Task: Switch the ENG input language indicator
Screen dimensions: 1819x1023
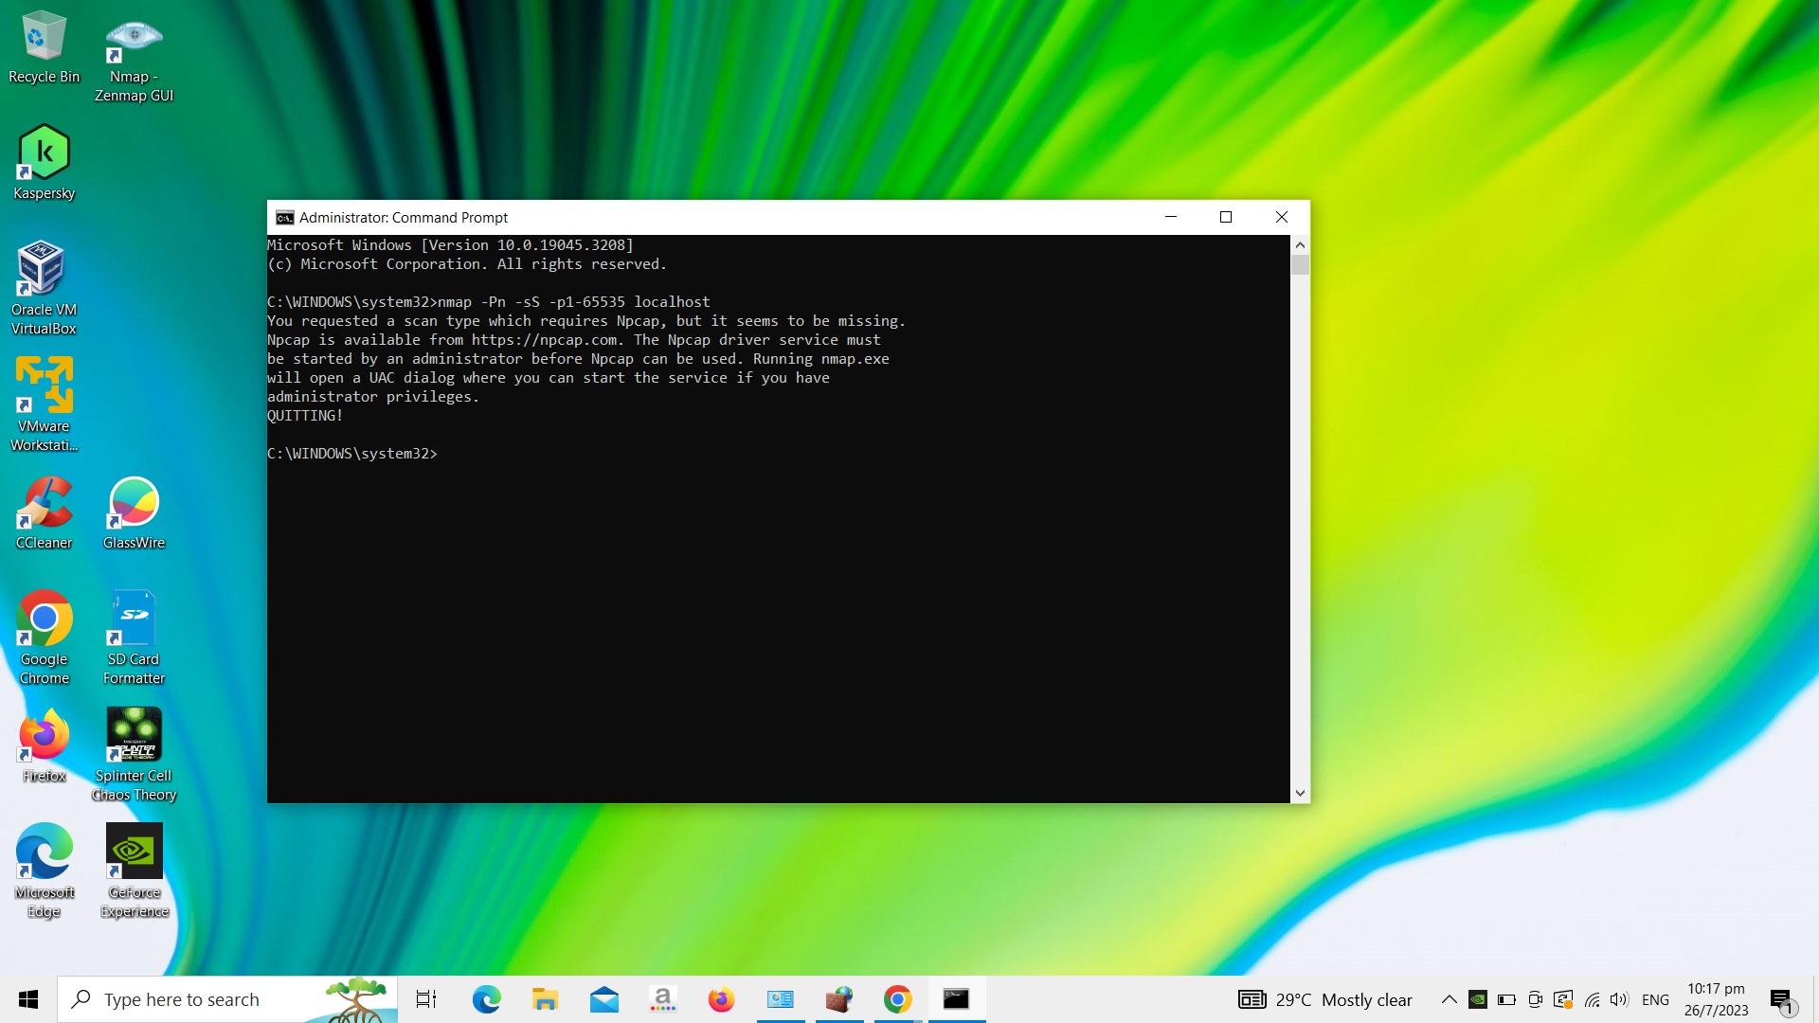Action: [x=1655, y=999]
